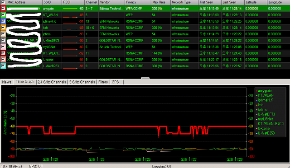The width and height of the screenshot is (290, 168).
Task: Click the Edimax Technol... vendor cell
Action: click(112, 9)
